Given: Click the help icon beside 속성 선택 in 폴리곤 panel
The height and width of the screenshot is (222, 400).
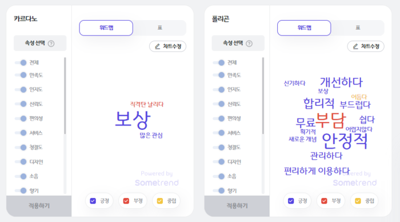Looking at the screenshot, I should pos(249,43).
